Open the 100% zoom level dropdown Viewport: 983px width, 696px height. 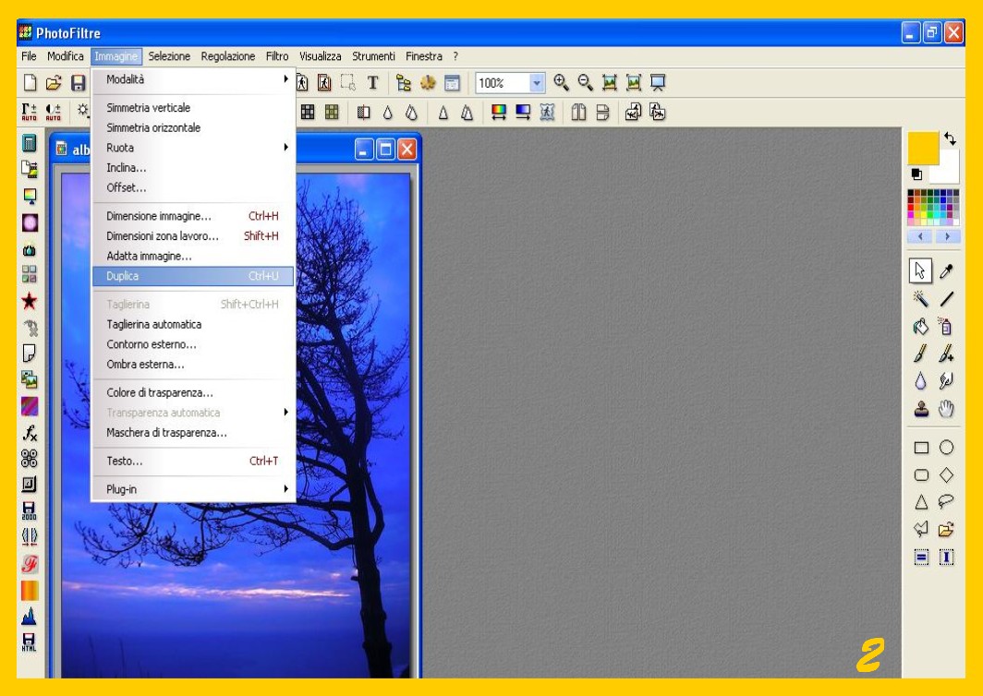pos(537,83)
